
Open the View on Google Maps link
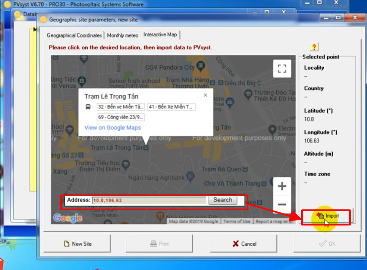pos(112,128)
